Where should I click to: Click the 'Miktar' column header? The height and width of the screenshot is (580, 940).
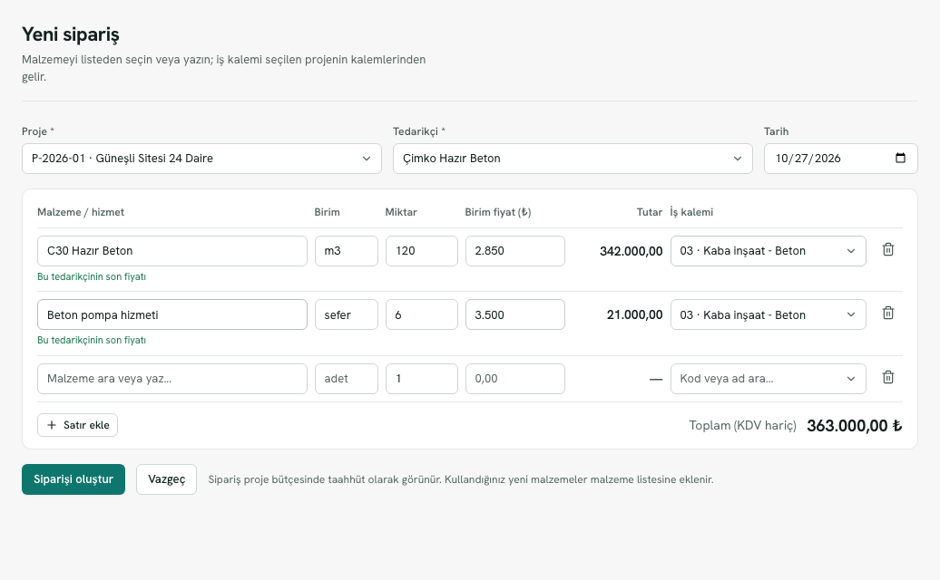(x=401, y=212)
